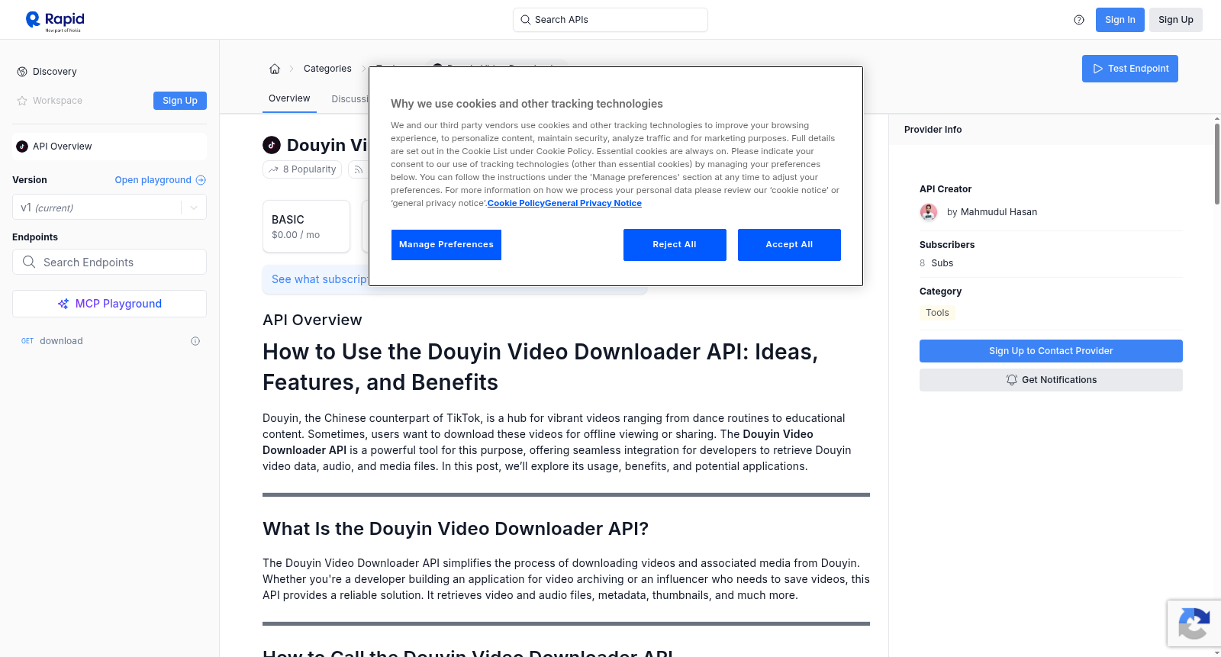Image resolution: width=1221 pixels, height=657 pixels.
Task: Open API Overview in sidebar
Action: [x=109, y=147]
